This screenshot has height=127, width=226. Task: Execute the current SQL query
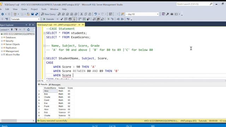click(x=49, y=19)
